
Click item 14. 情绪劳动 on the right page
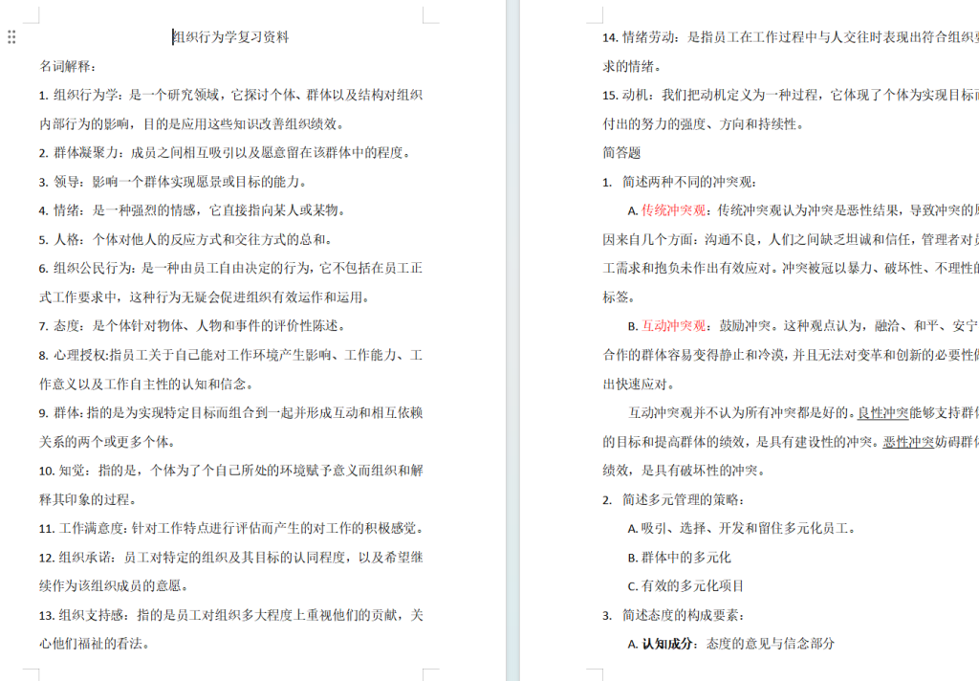coord(791,37)
